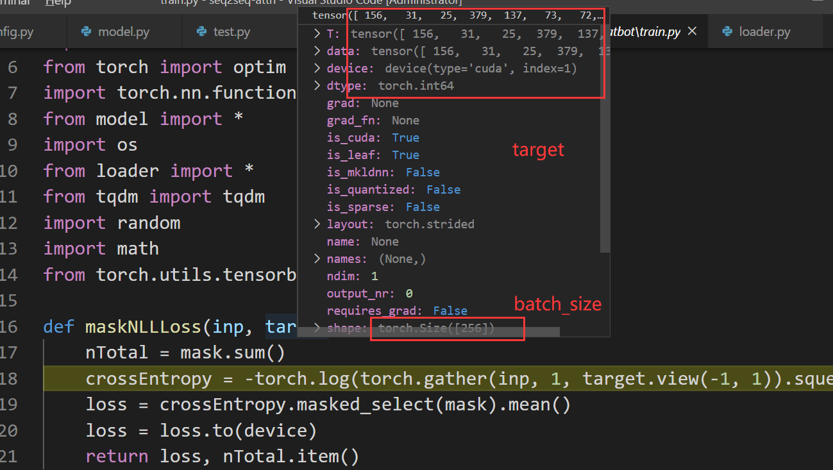Image resolution: width=833 pixels, height=470 pixels.
Task: Click the horizontal scrollbar in hover popup
Action: pyautogui.click(x=462, y=332)
